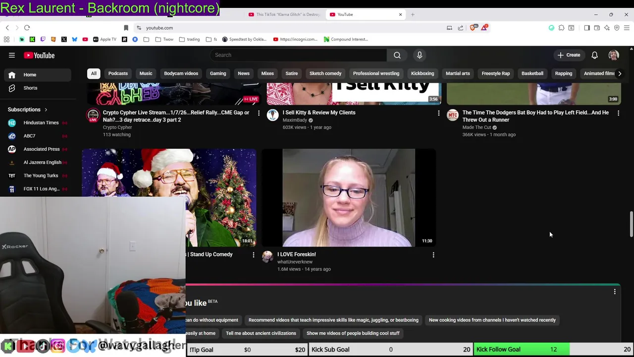Select the Bodycam videos chip
634x357 pixels.
coord(181,73)
